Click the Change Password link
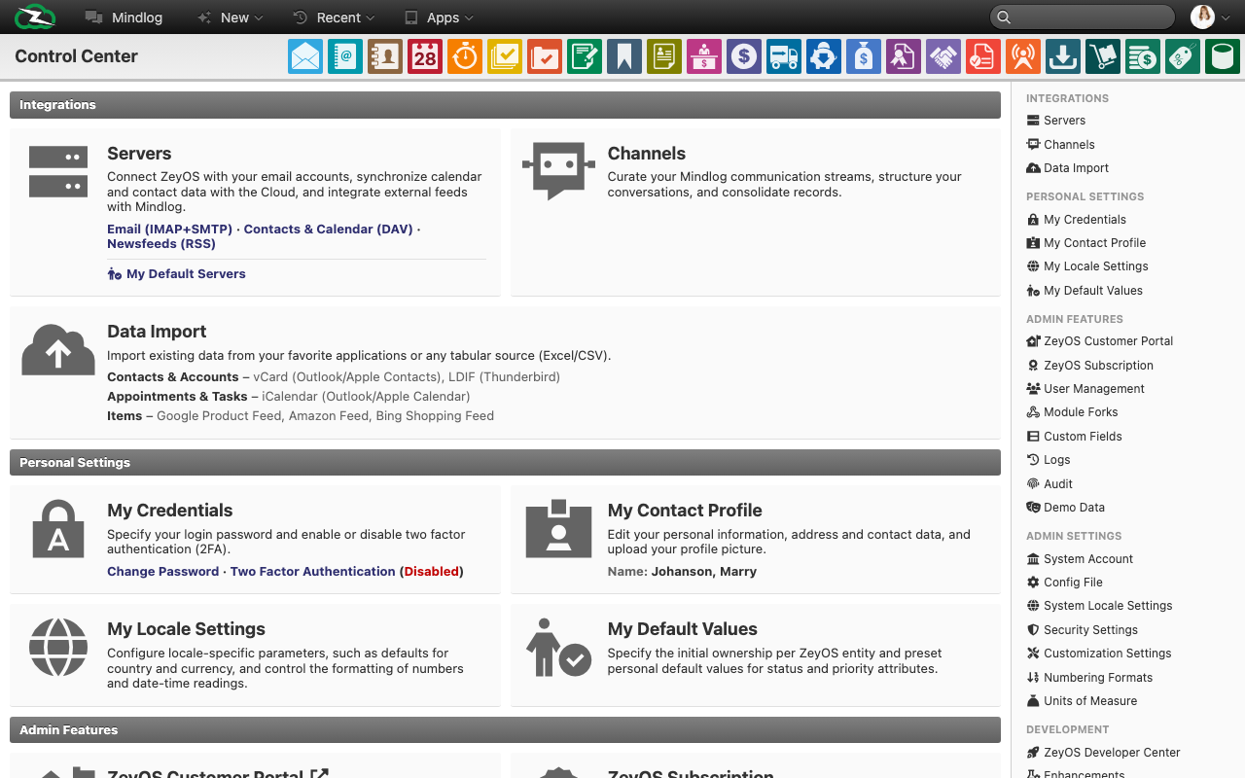 click(163, 572)
